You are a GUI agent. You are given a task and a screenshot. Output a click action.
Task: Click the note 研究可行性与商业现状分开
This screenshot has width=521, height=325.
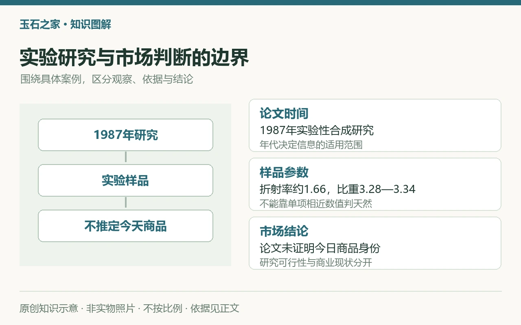(x=316, y=262)
